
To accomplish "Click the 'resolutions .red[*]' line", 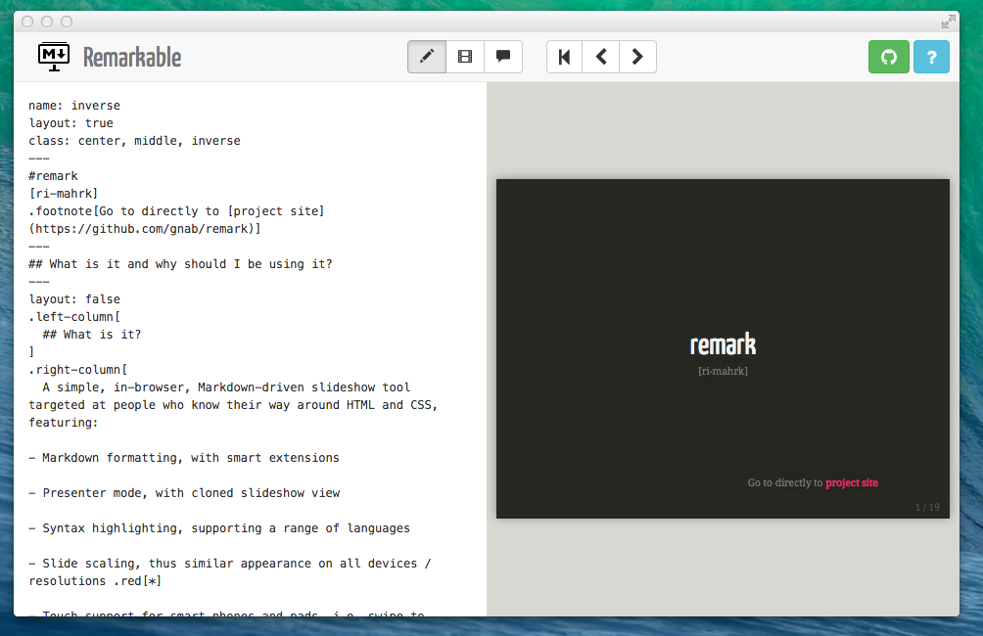I will [95, 581].
